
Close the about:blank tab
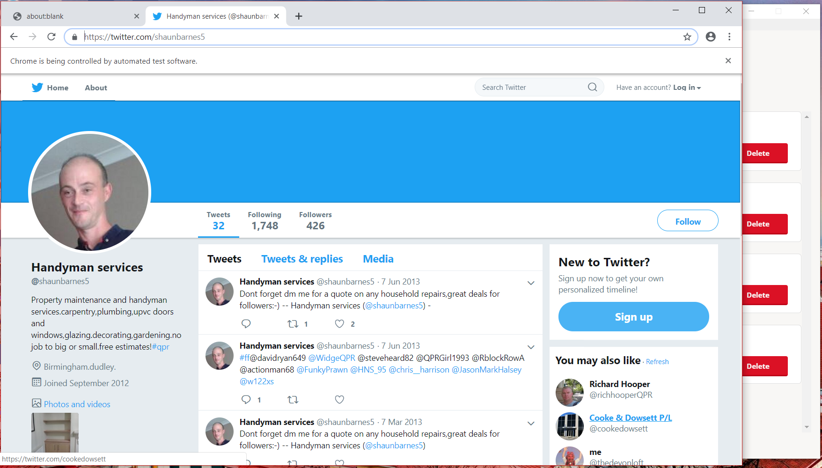(x=137, y=16)
